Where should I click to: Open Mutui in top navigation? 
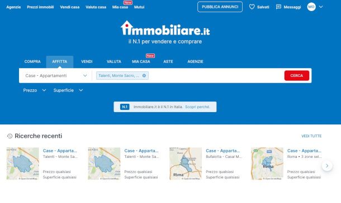click(139, 7)
